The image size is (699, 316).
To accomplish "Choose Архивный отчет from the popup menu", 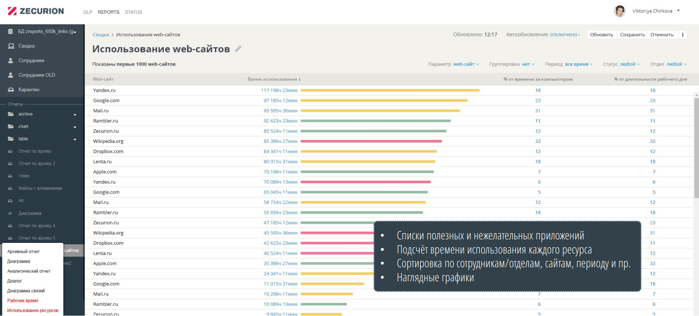I will click(x=24, y=252).
